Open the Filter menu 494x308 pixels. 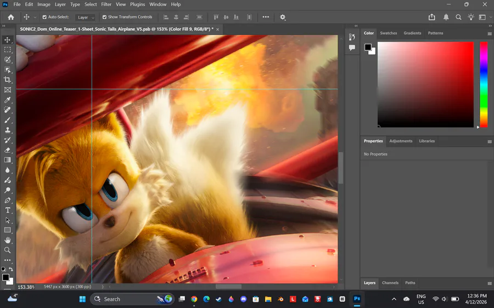click(106, 4)
